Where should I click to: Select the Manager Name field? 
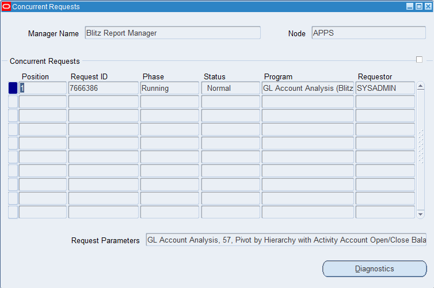pos(173,33)
